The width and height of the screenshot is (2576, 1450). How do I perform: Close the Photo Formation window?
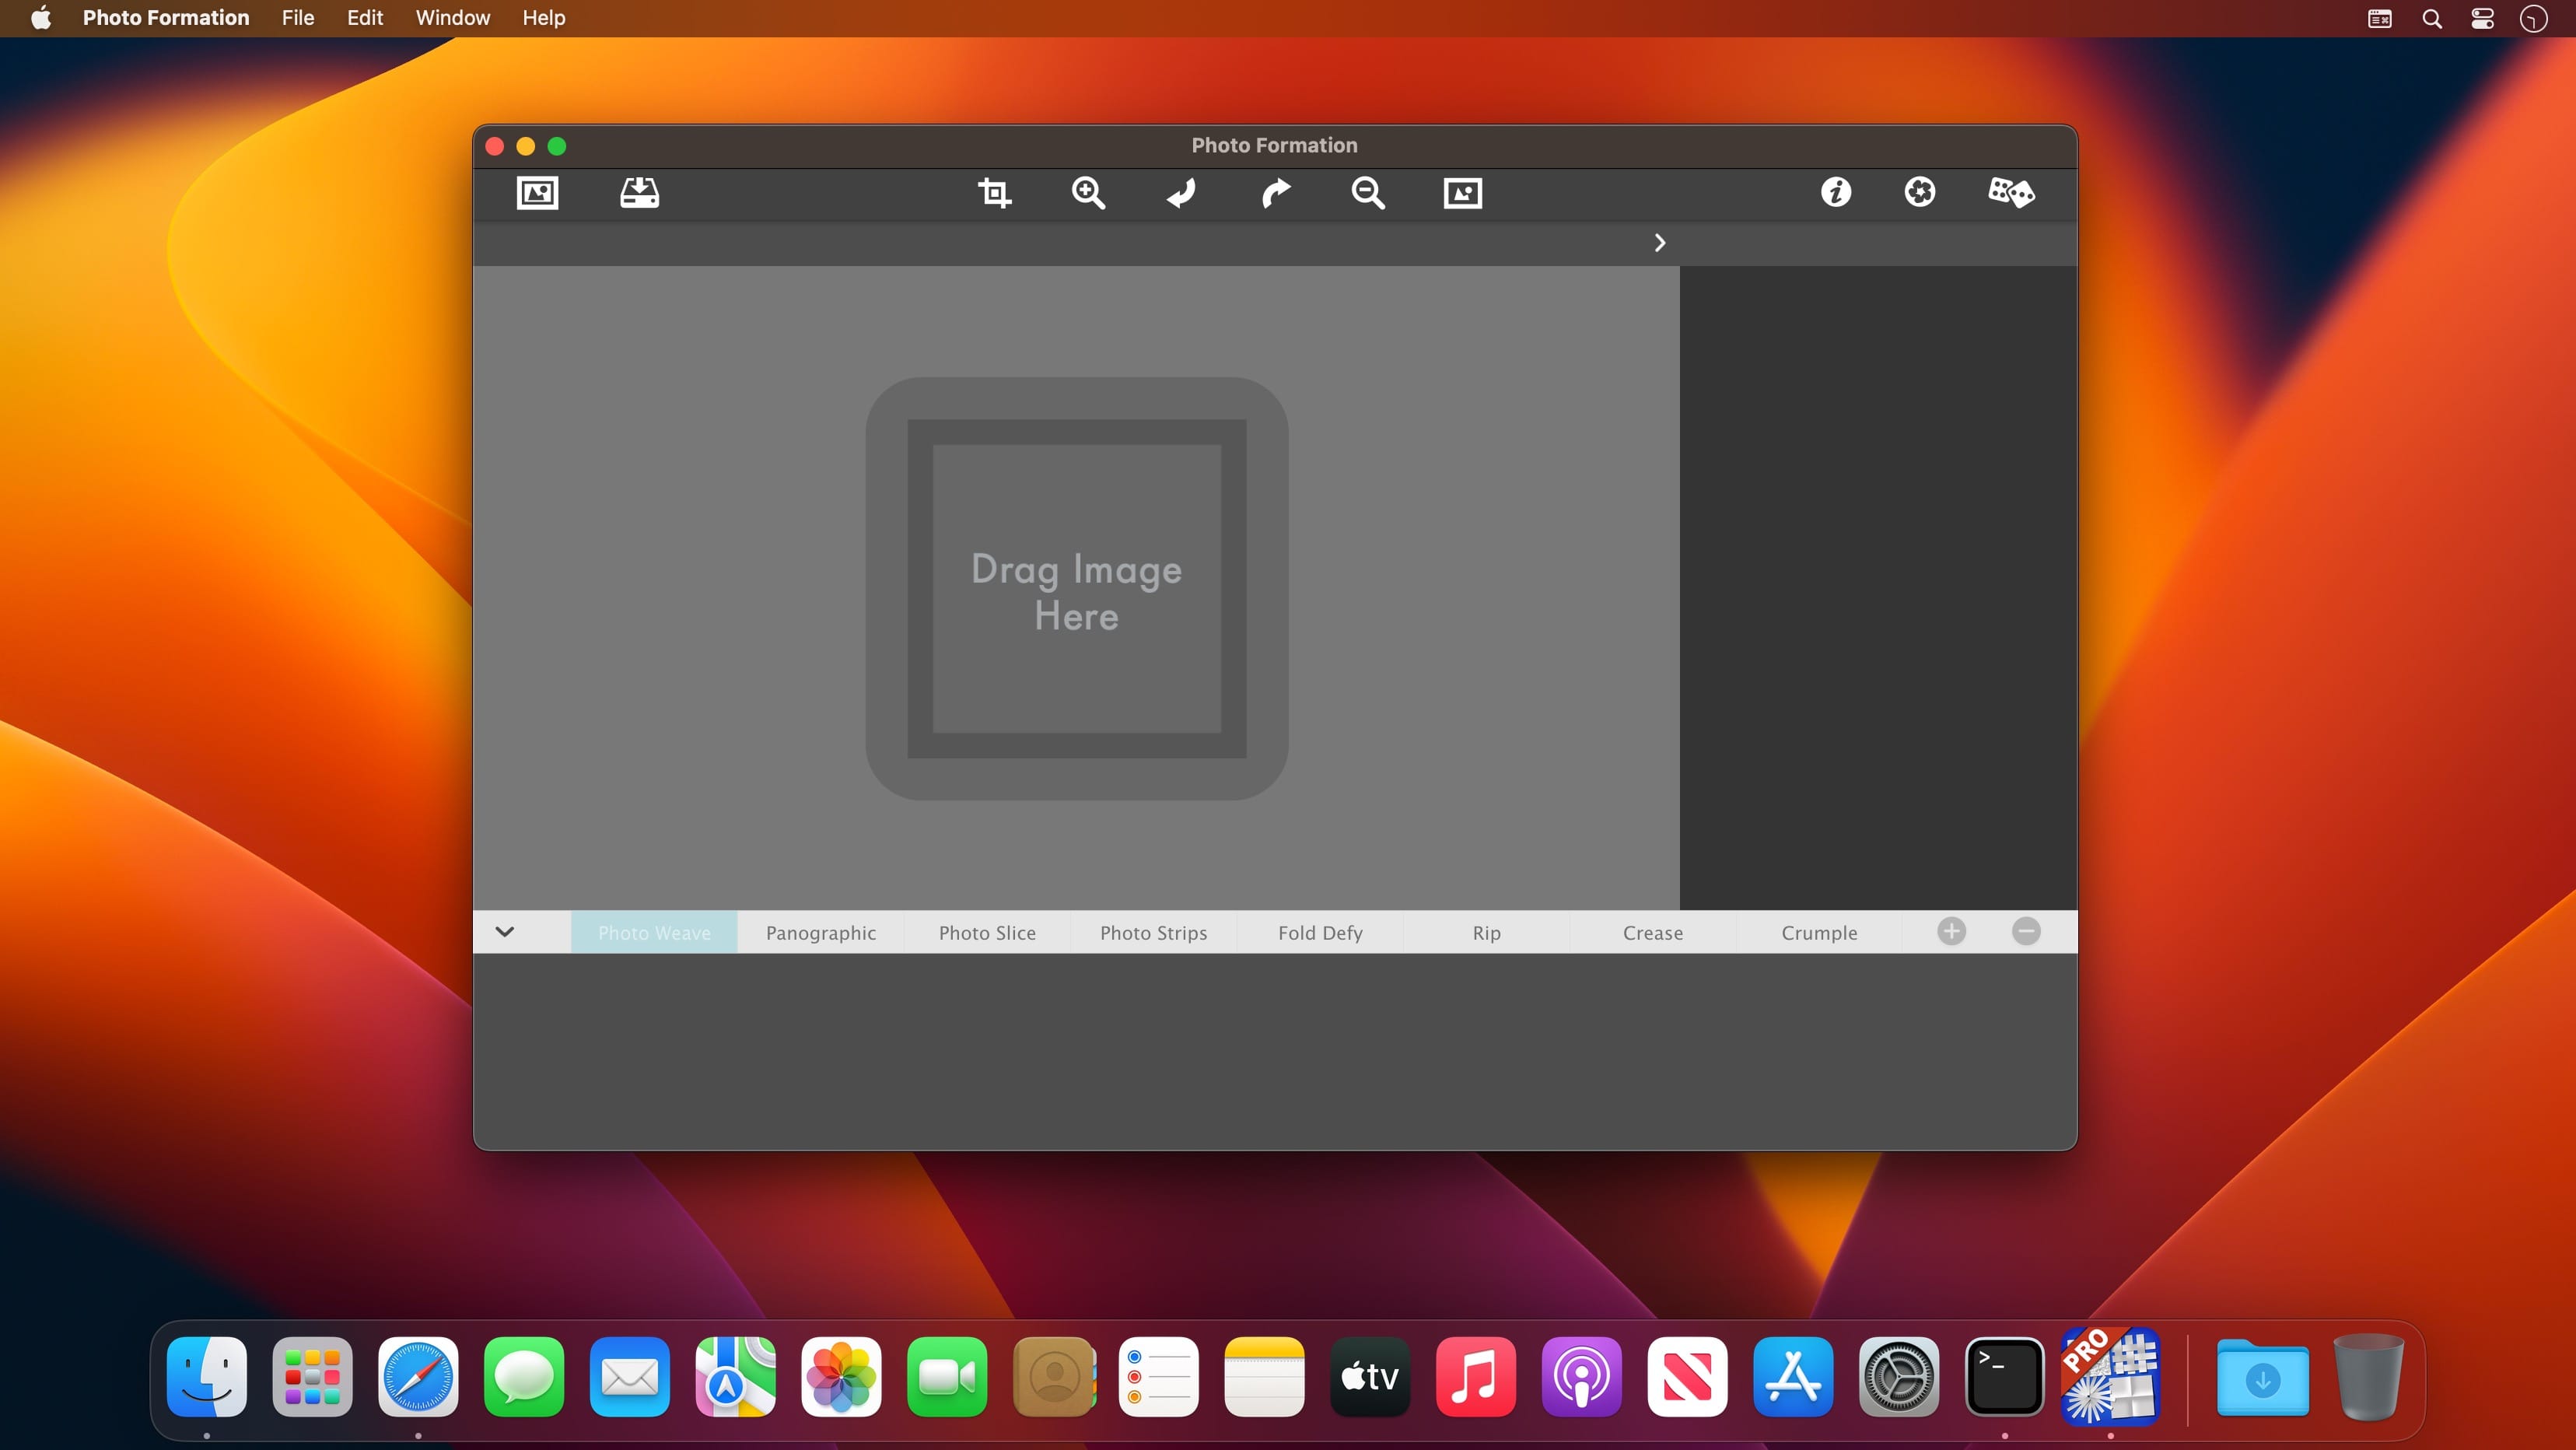(x=494, y=146)
